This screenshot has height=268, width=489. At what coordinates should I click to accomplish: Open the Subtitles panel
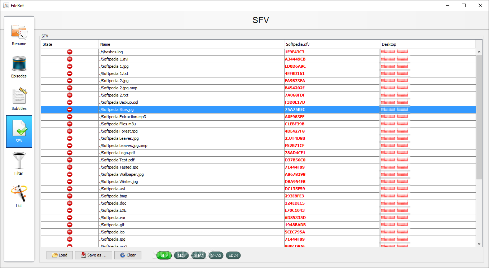[x=19, y=99]
